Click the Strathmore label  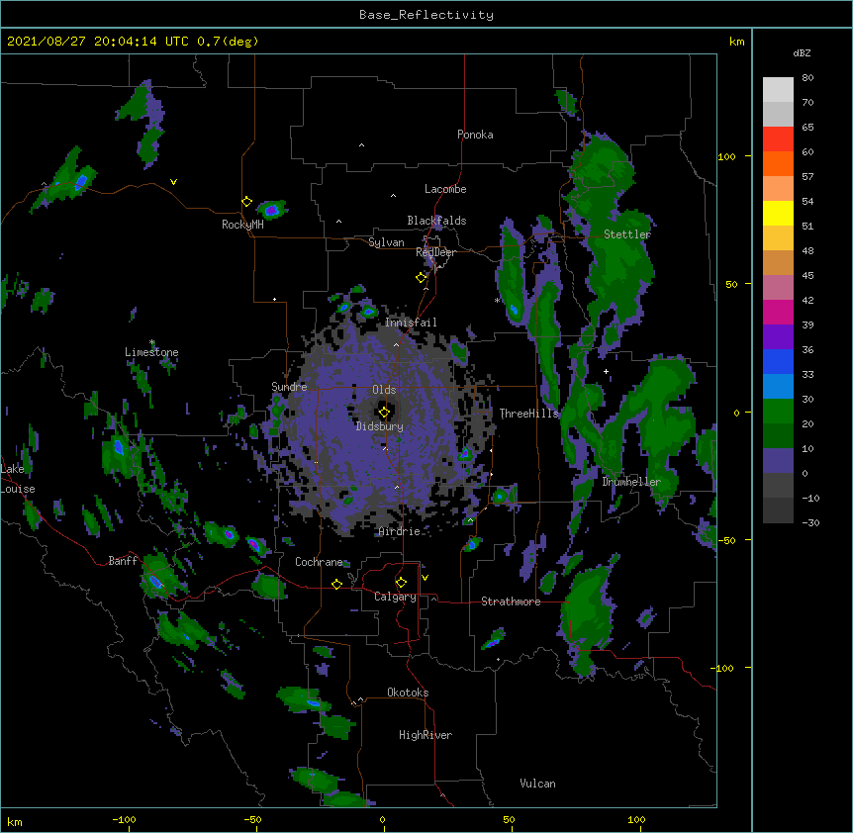click(x=511, y=602)
